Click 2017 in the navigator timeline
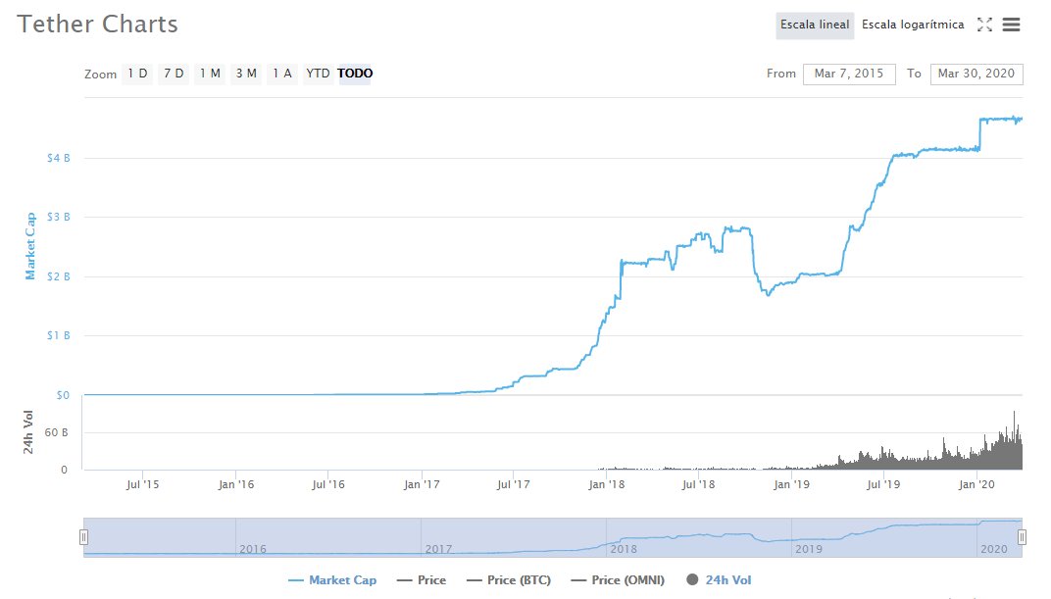The height and width of the screenshot is (599, 1051). tap(438, 549)
